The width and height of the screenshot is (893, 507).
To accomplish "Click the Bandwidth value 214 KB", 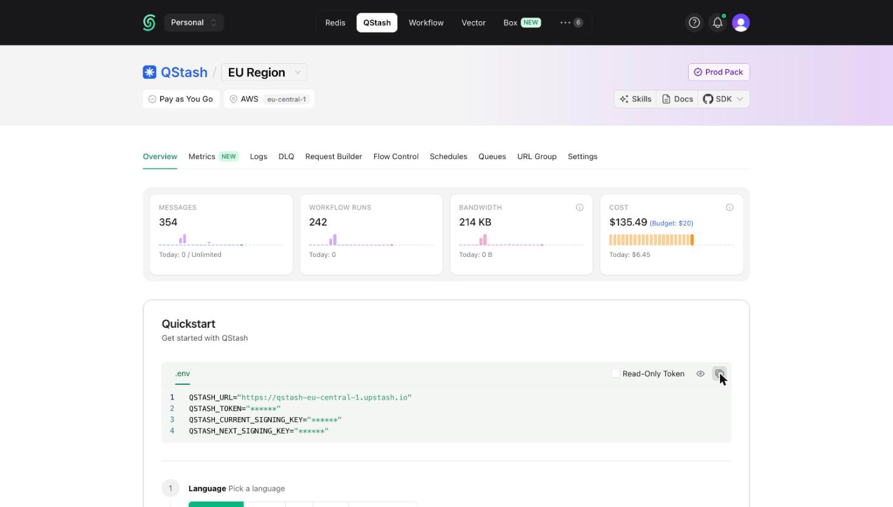I will click(x=475, y=222).
